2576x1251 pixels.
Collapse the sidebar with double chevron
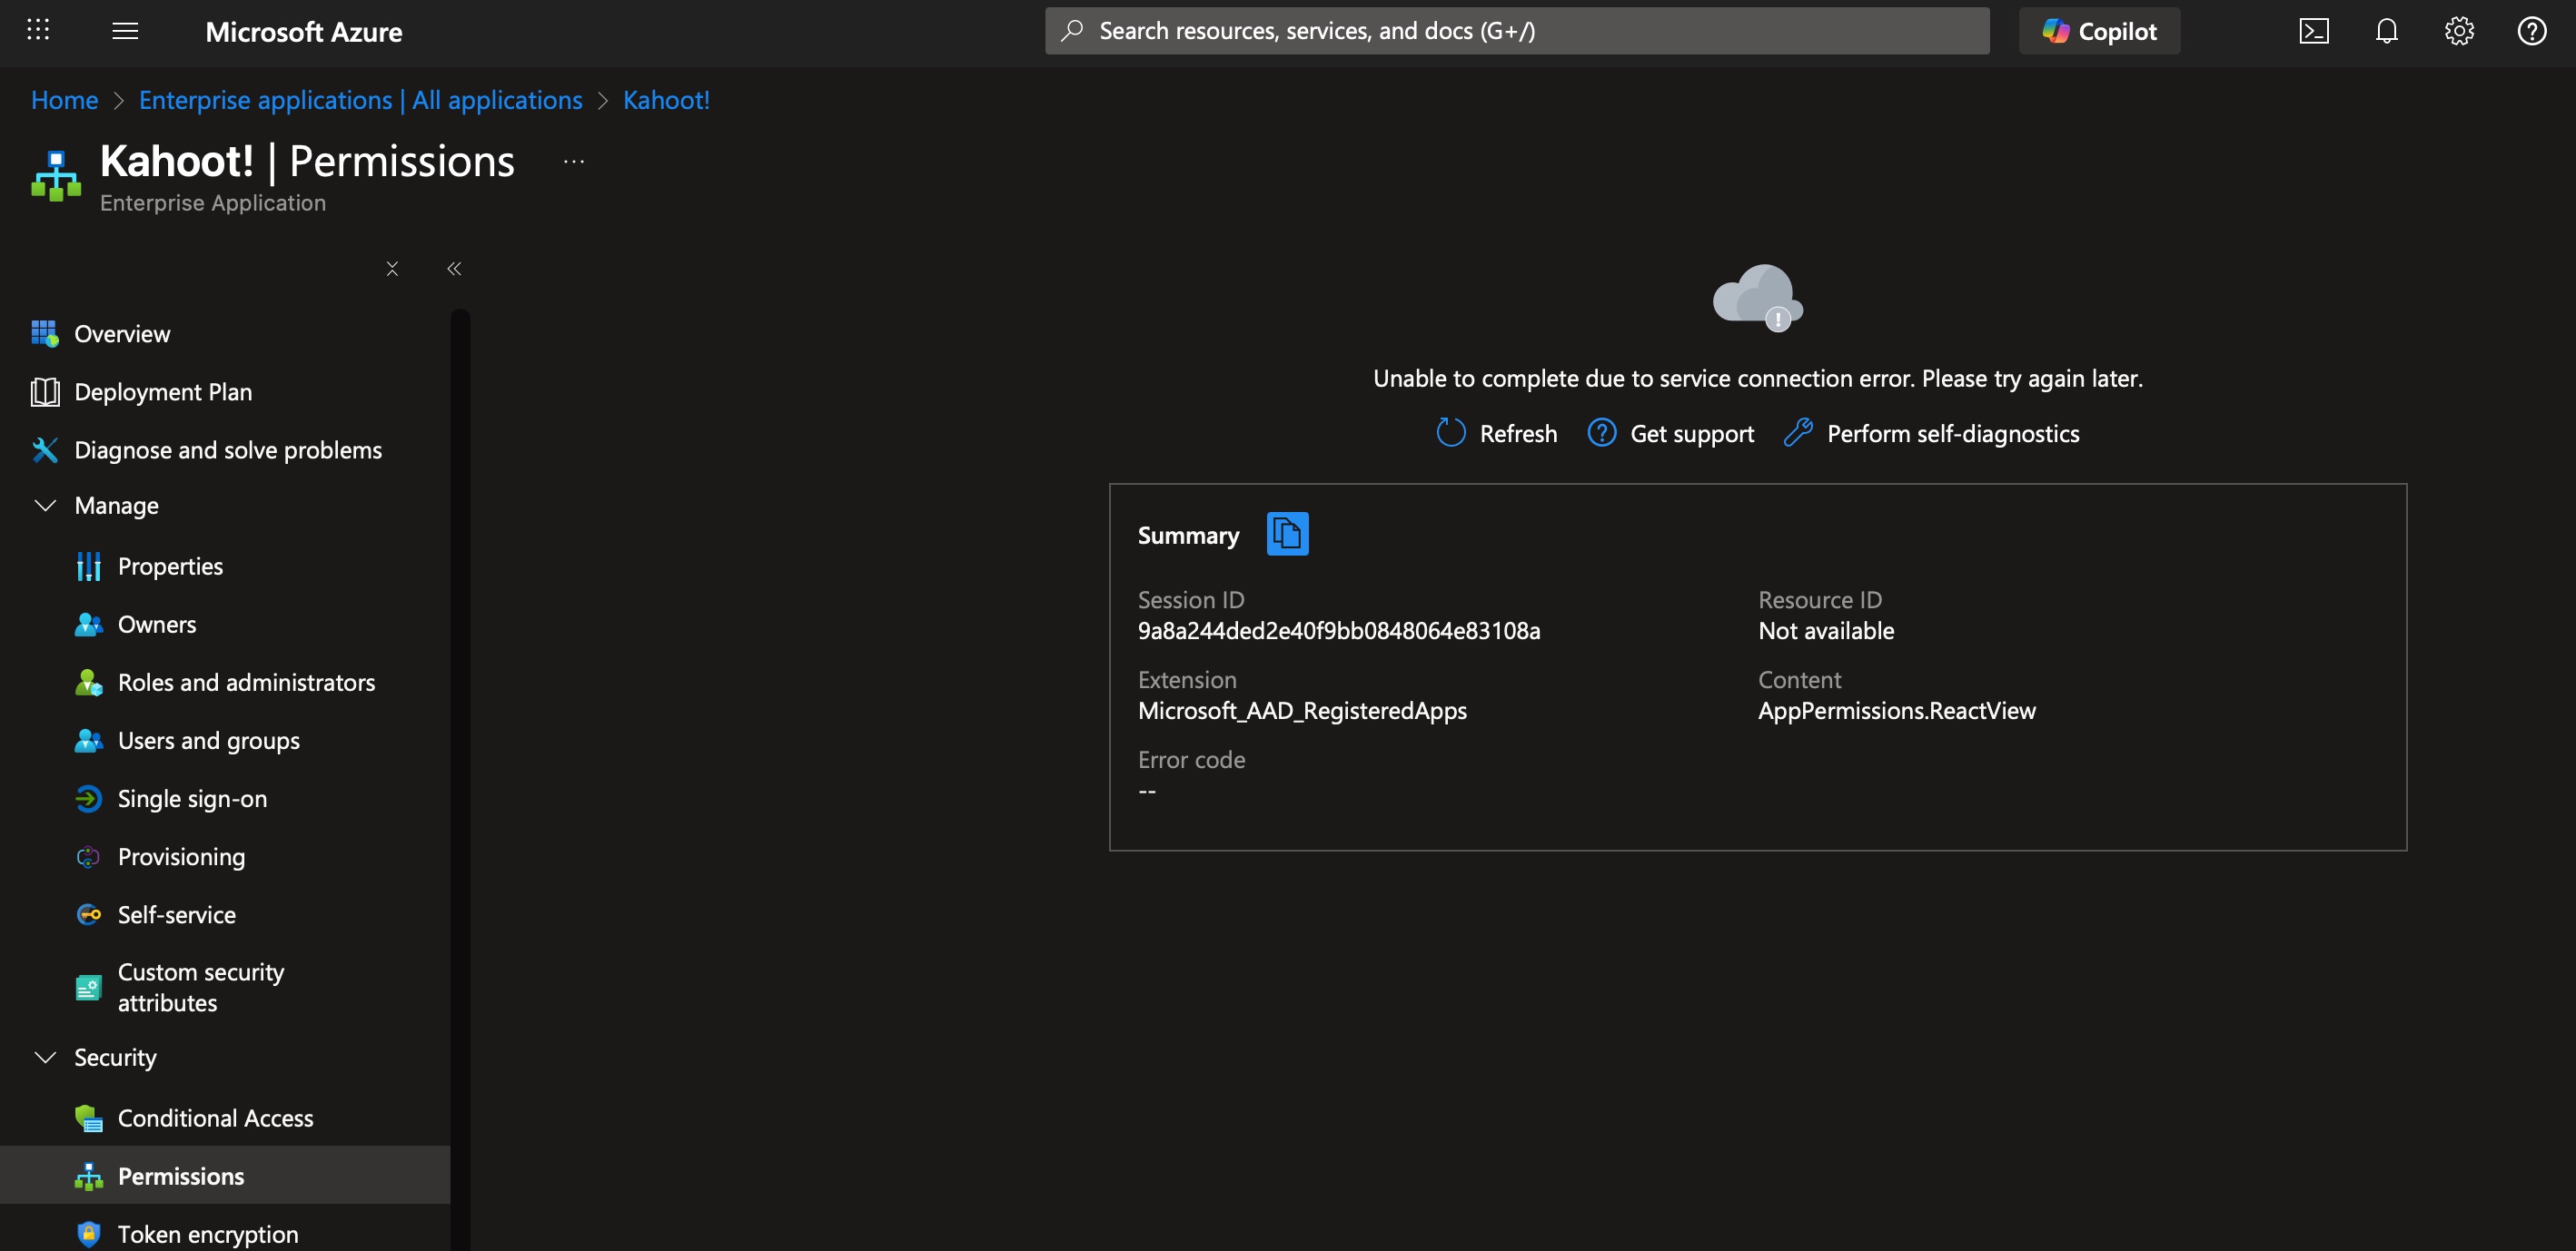(x=454, y=269)
